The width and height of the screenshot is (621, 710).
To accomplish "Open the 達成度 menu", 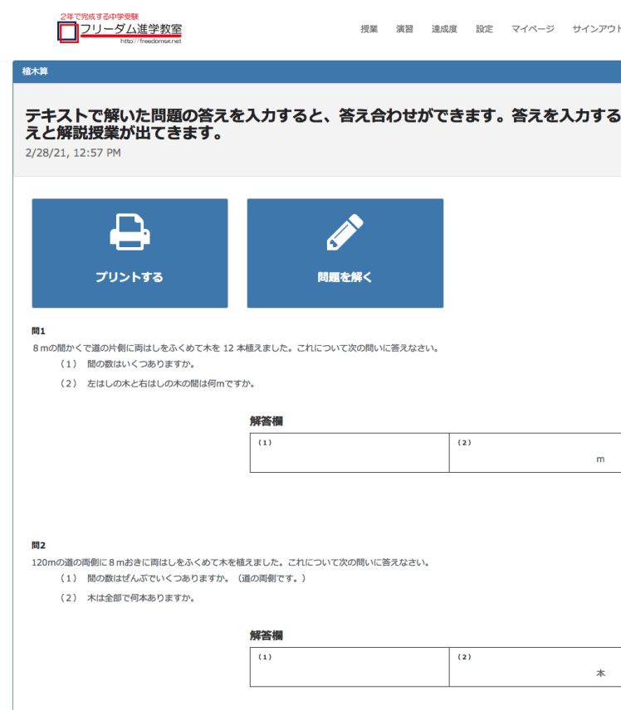I will click(444, 29).
